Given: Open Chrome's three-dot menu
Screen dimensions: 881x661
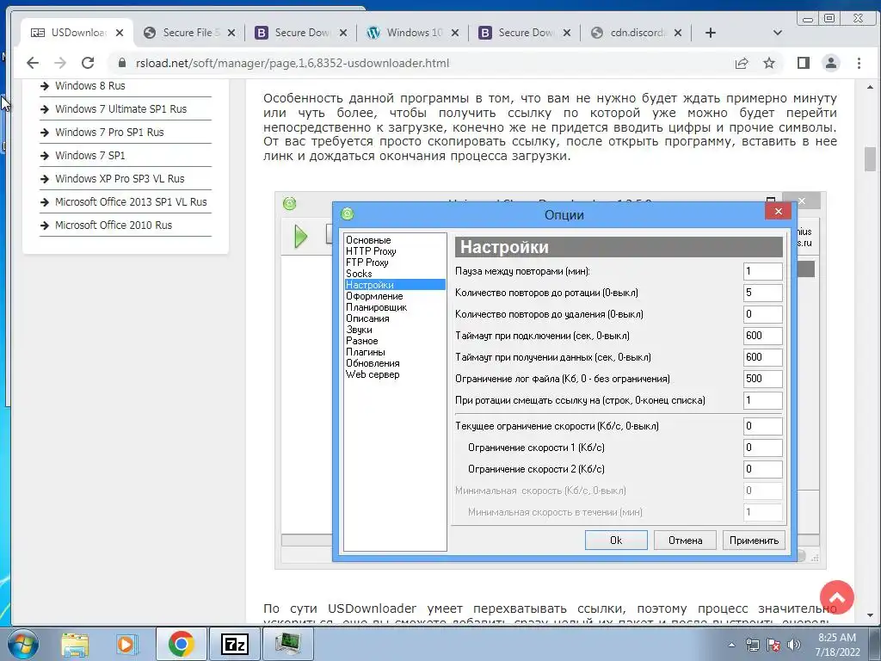Looking at the screenshot, I should coord(859,63).
